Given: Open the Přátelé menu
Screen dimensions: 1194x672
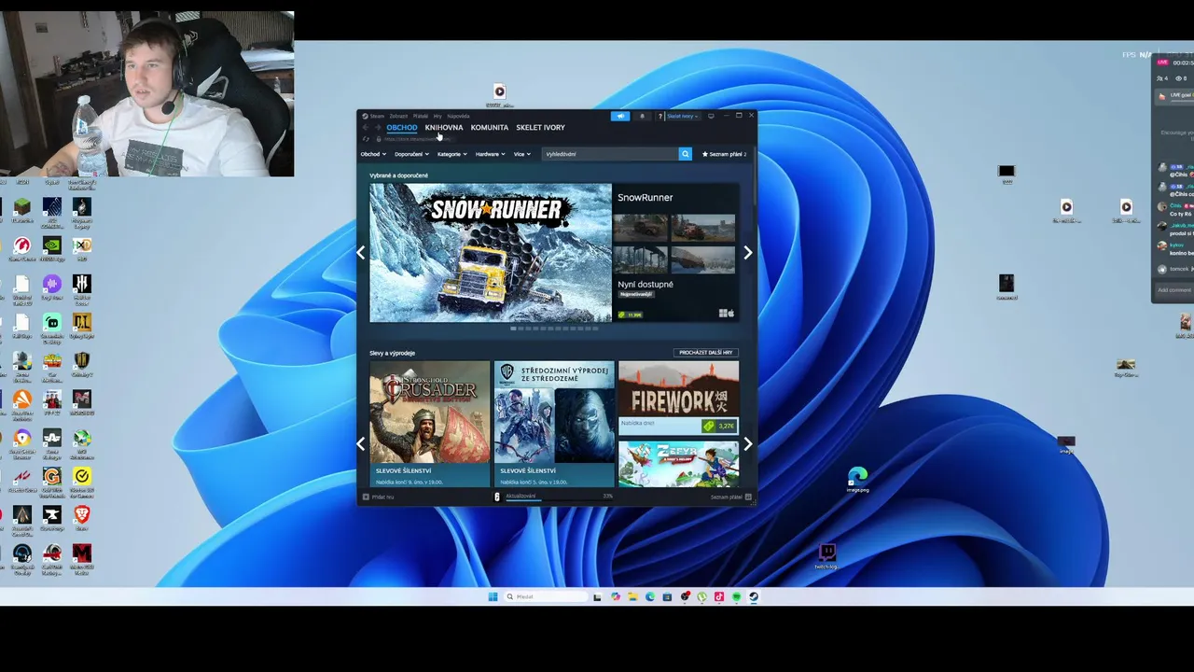Looking at the screenshot, I should 421,116.
